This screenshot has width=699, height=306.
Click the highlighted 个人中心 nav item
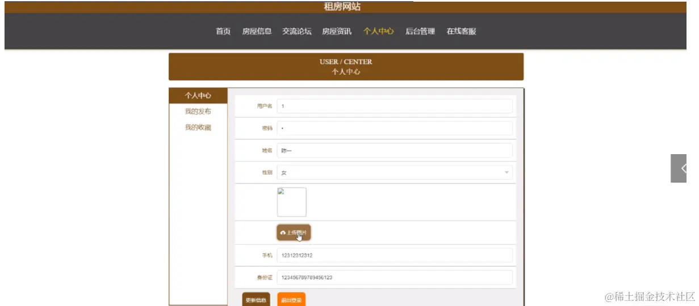point(379,32)
